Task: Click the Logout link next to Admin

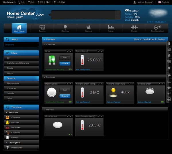Action: click(149, 2)
